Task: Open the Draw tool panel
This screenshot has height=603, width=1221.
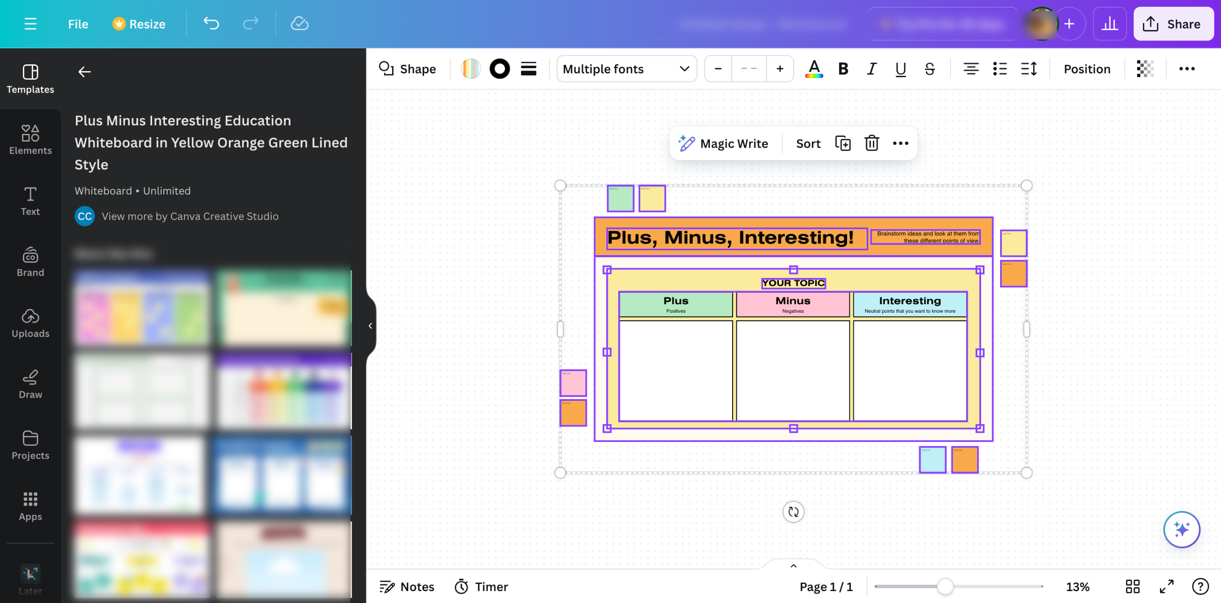Action: [x=31, y=384]
